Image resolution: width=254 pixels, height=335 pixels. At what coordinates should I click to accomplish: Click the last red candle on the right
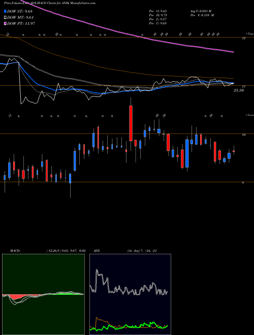point(234,151)
